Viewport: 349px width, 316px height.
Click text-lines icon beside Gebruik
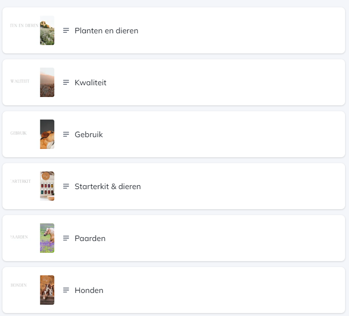66,134
